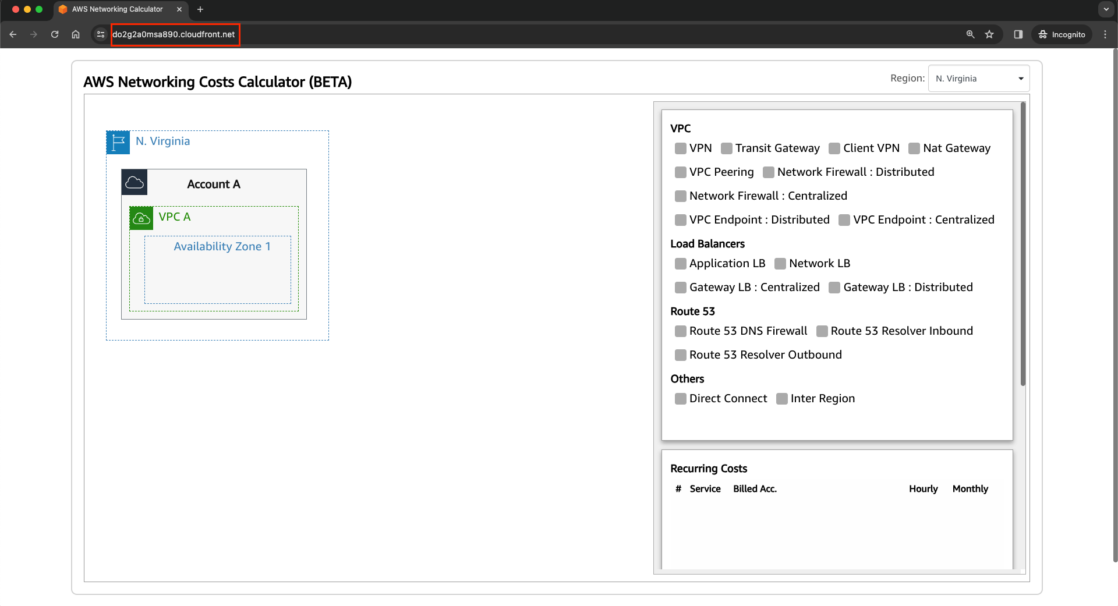Toggle the Application LB checkbox
This screenshot has width=1118, height=606.
(x=680, y=264)
